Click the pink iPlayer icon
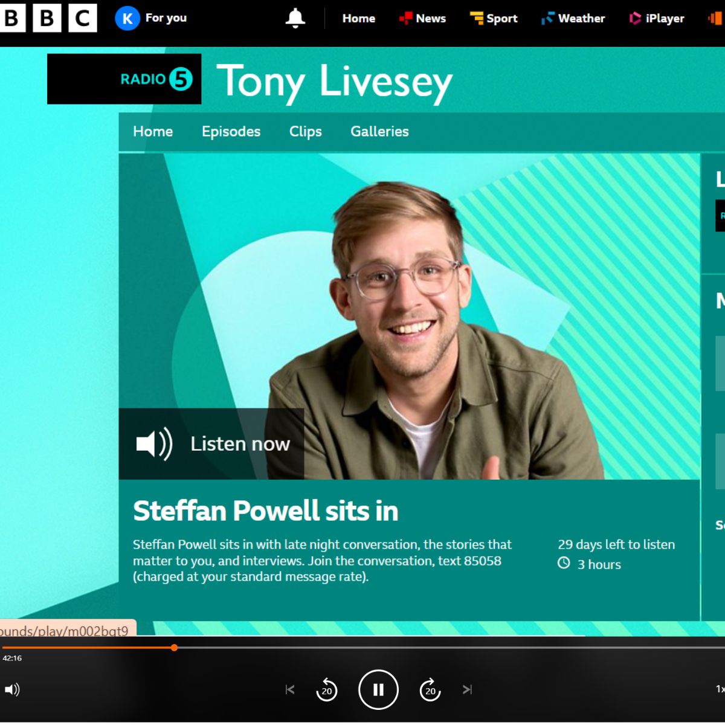The image size is (725, 725). click(x=635, y=19)
